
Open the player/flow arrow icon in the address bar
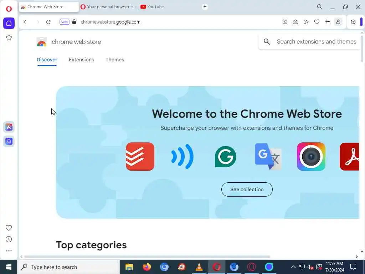[x=306, y=22]
